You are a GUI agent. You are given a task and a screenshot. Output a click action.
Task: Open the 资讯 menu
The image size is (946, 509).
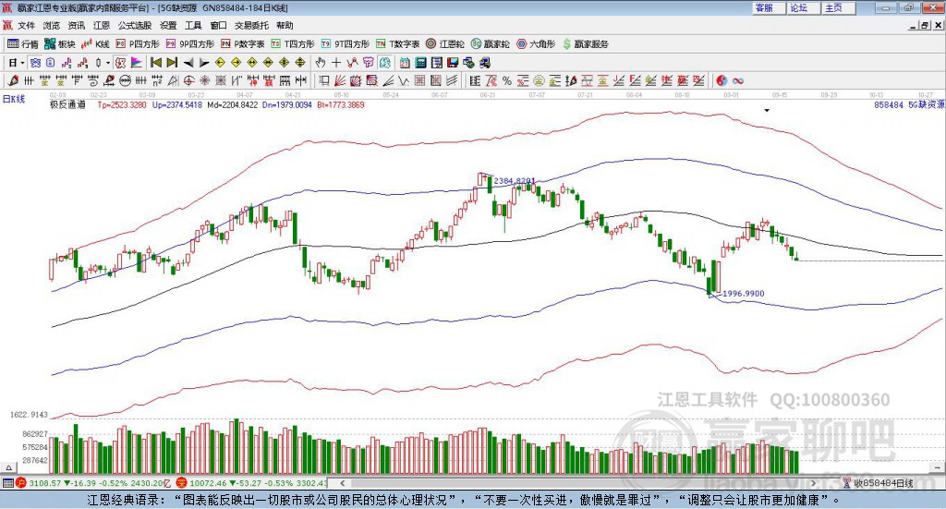(77, 25)
